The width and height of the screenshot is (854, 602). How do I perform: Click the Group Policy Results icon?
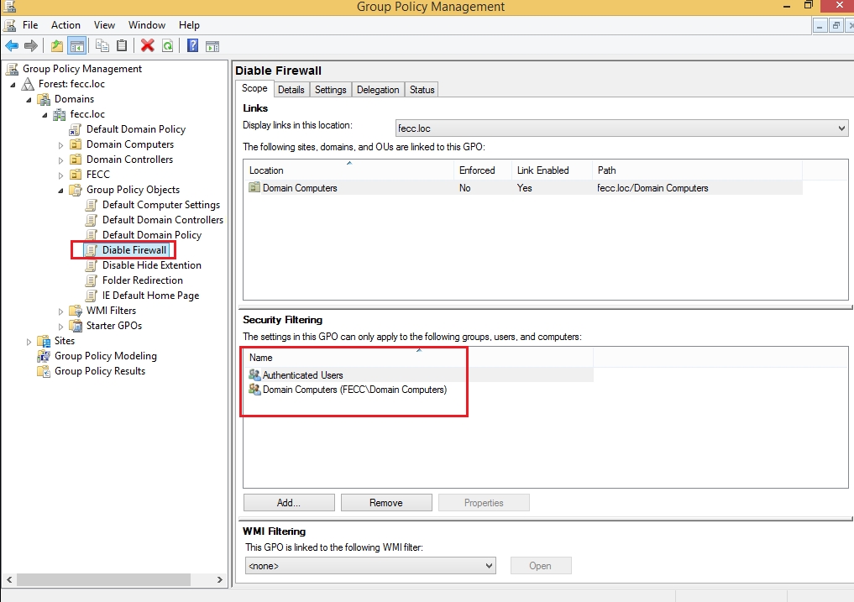44,372
